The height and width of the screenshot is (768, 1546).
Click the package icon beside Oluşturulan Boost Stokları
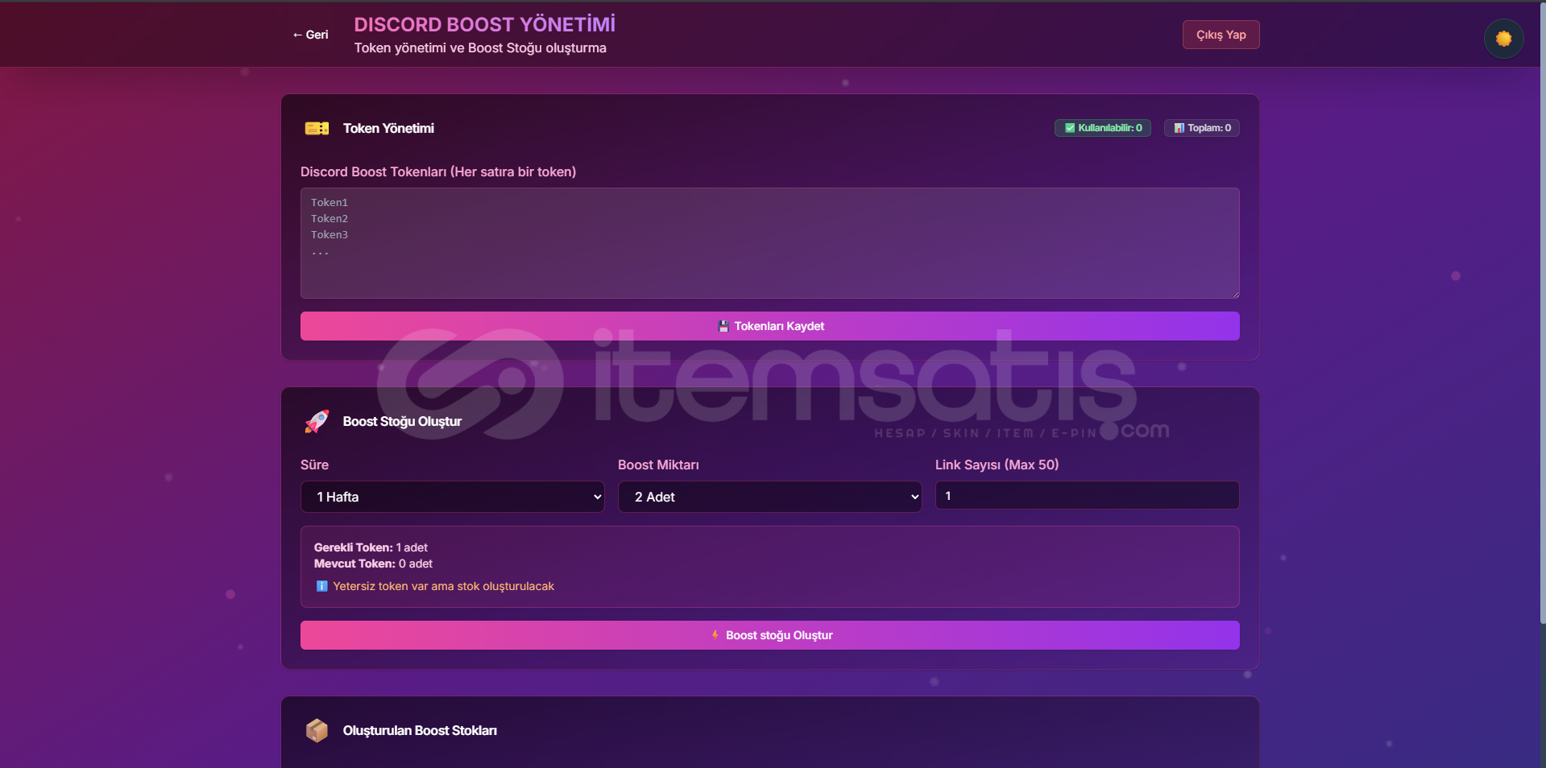[x=317, y=730]
